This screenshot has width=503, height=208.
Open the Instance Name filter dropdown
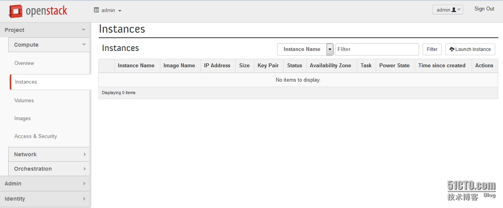(x=305, y=49)
